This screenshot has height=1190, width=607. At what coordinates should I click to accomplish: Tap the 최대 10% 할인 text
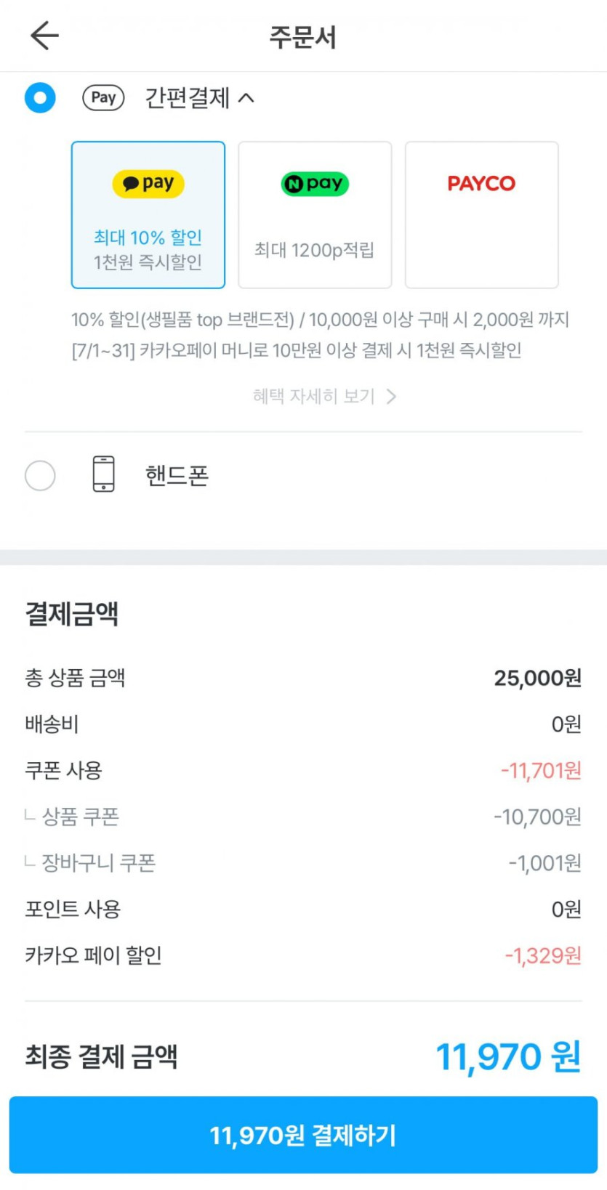(x=148, y=238)
